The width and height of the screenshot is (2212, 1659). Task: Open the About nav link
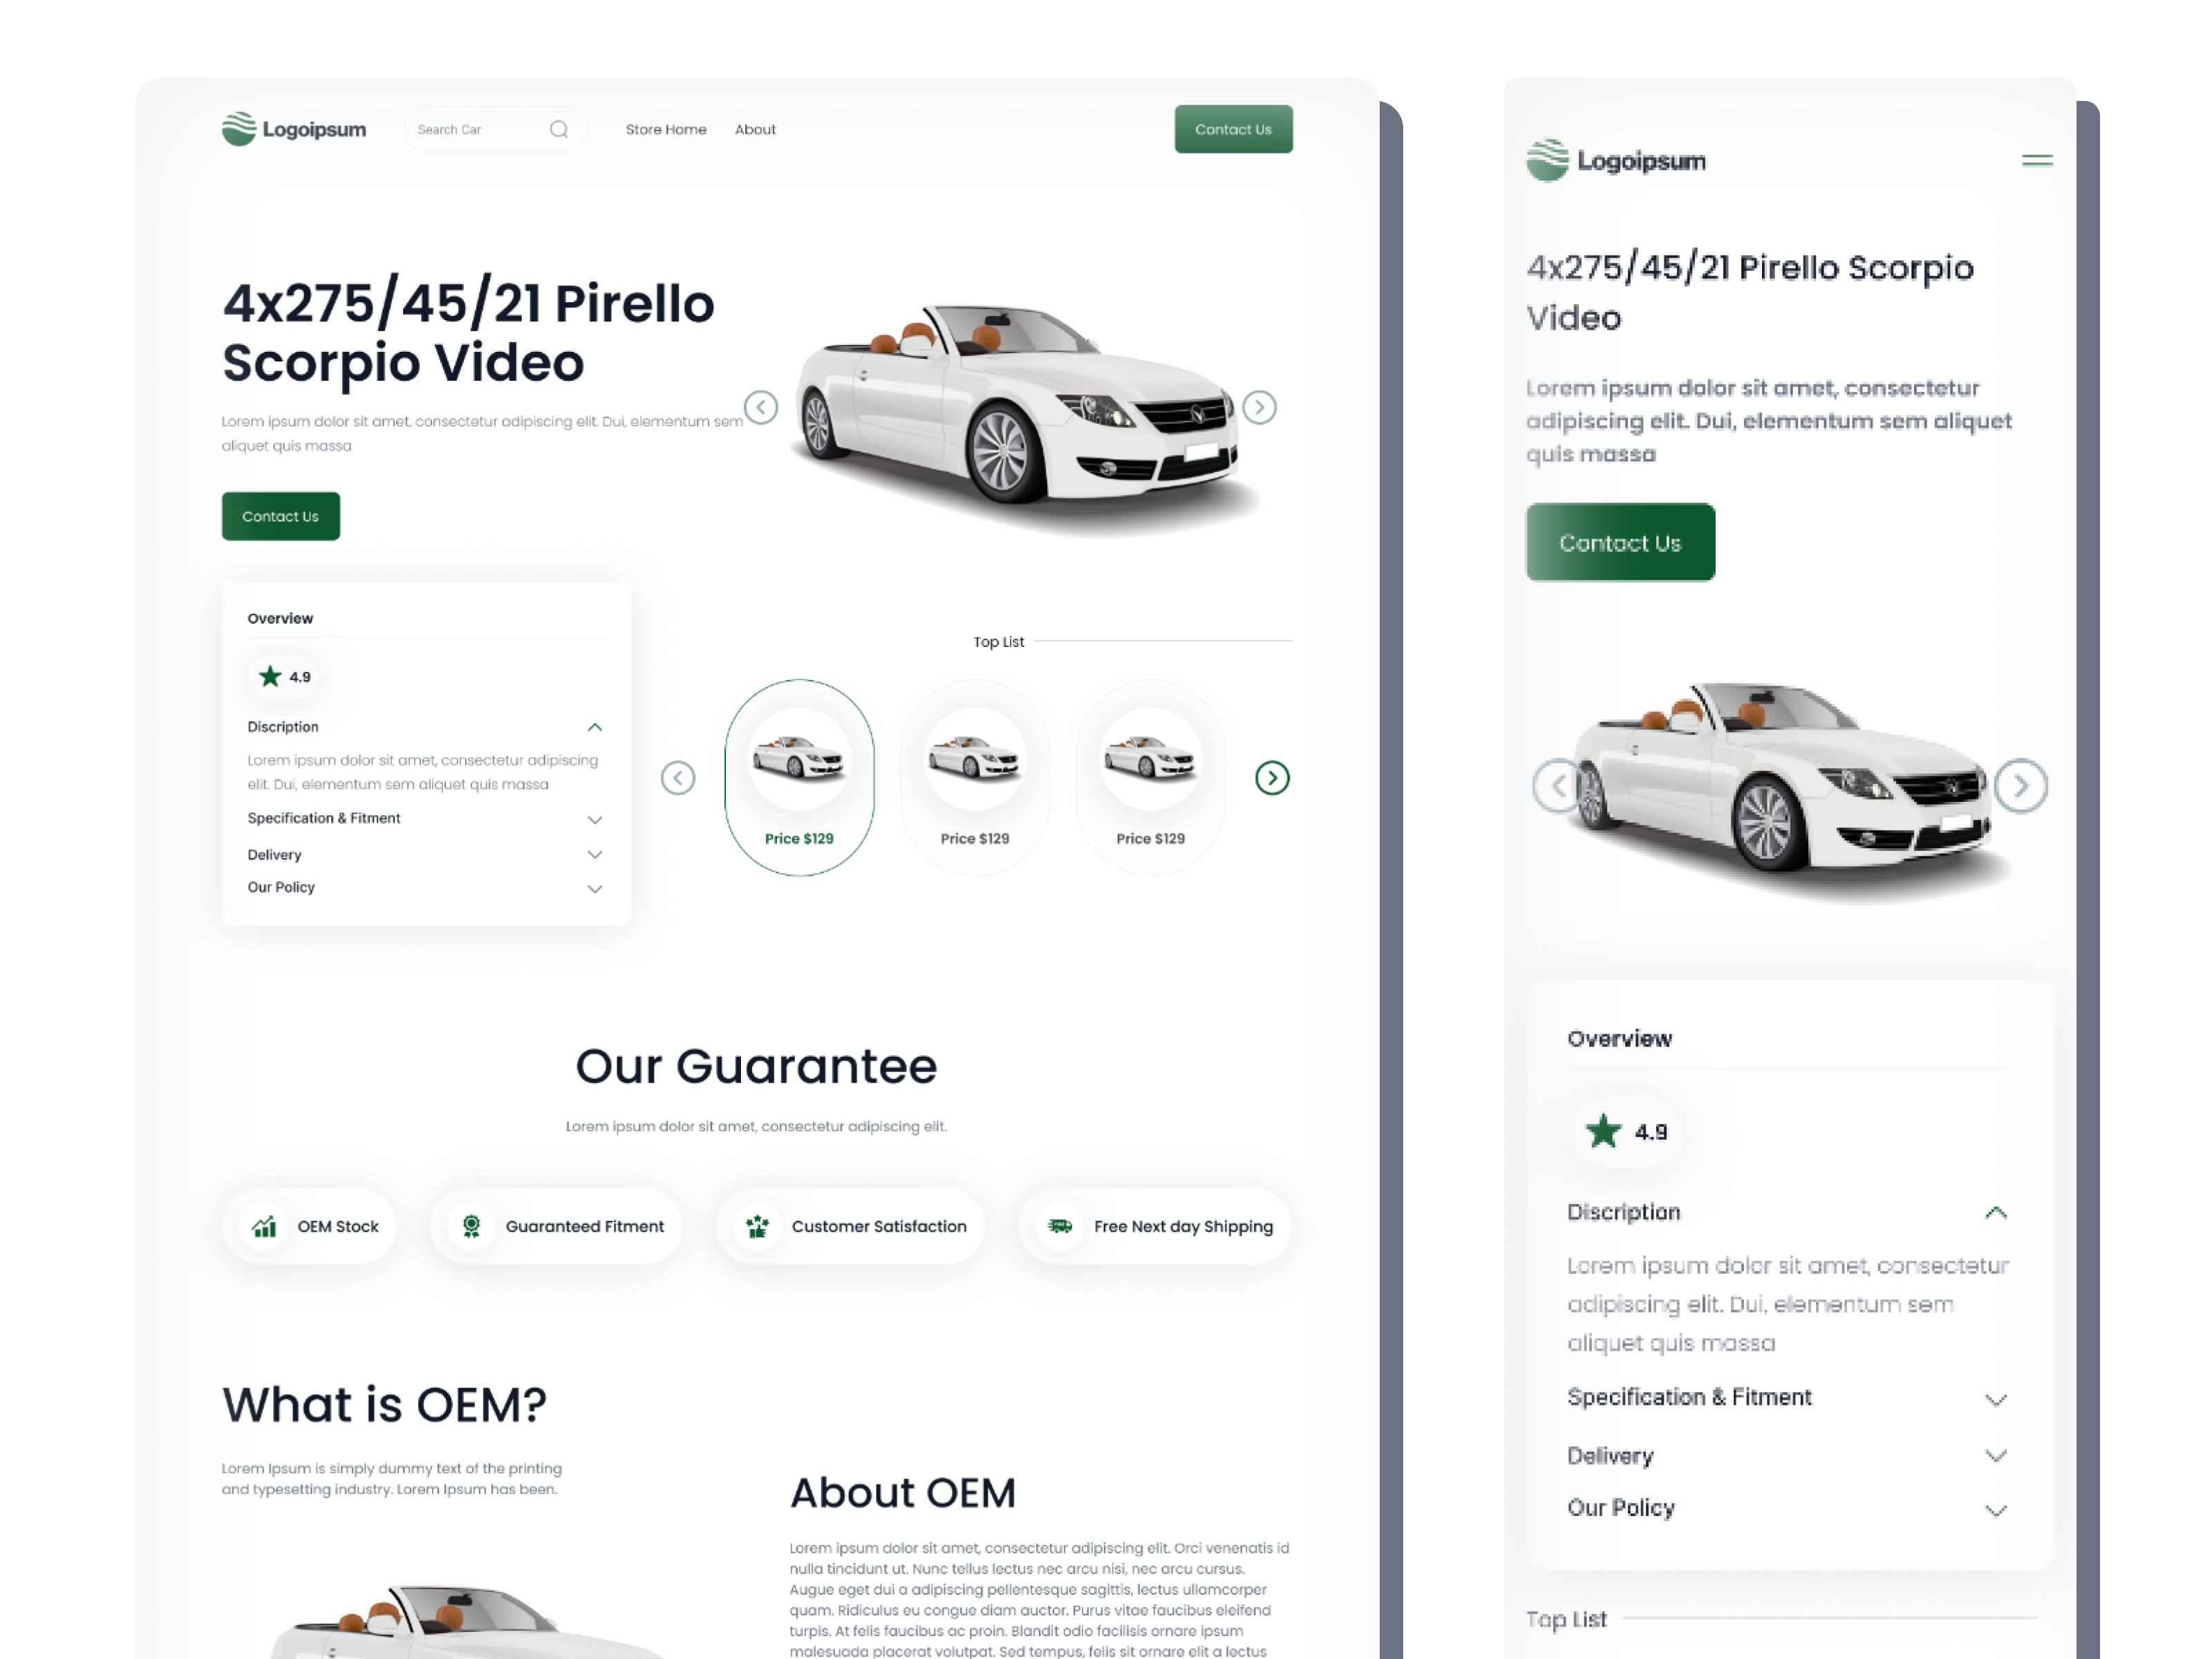[x=755, y=129]
